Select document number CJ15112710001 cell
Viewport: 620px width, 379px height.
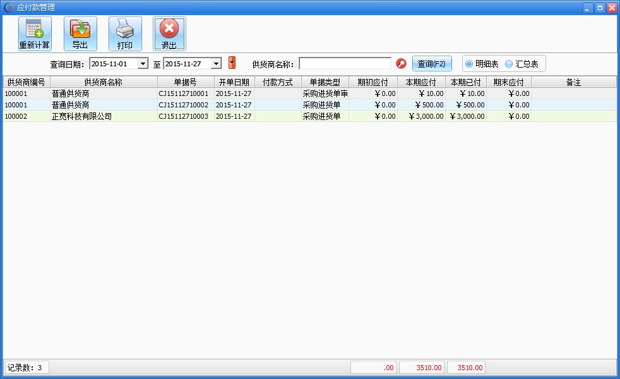coord(186,93)
